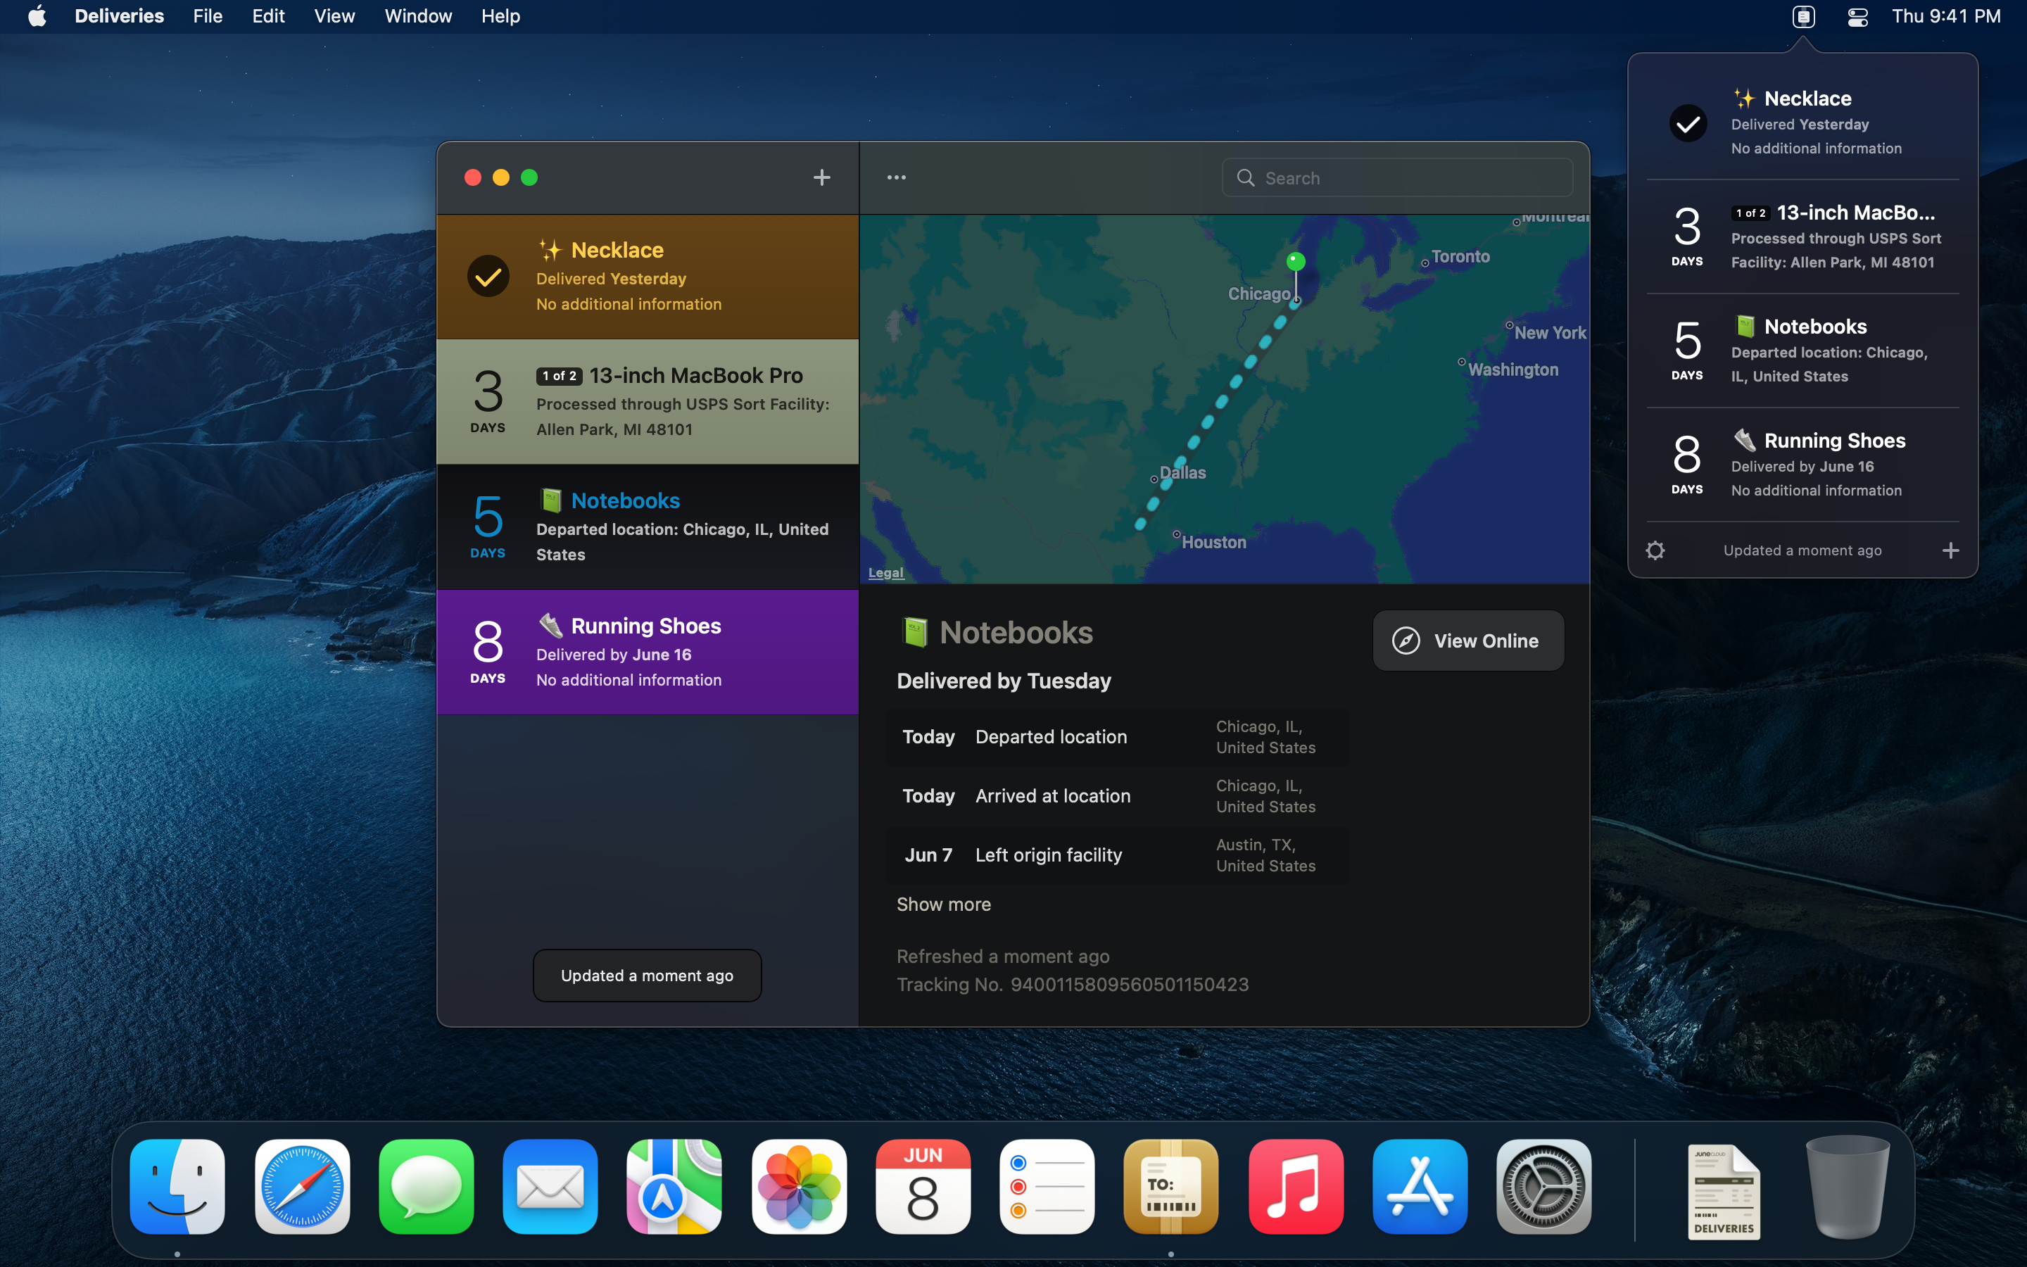Click the shoe icon beside Running Shoes
Image resolution: width=2027 pixels, height=1267 pixels.
click(550, 625)
